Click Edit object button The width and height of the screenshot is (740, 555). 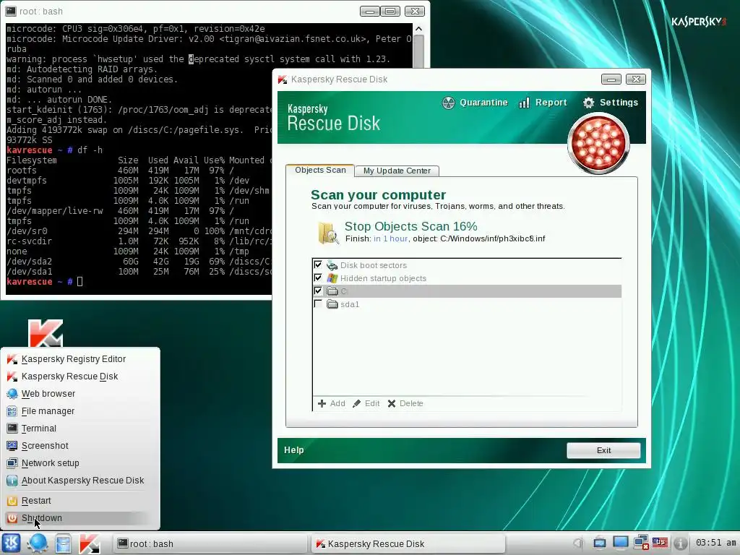(366, 403)
